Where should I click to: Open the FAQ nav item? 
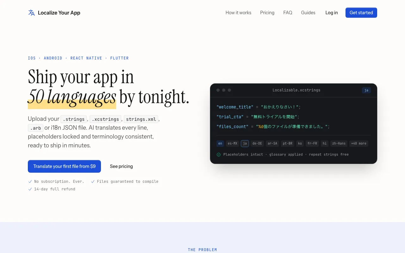click(x=288, y=13)
